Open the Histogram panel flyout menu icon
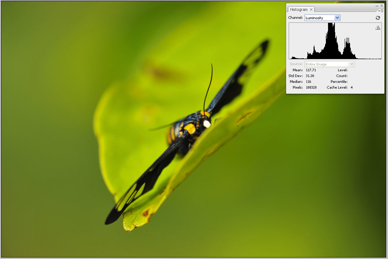 coord(381,10)
